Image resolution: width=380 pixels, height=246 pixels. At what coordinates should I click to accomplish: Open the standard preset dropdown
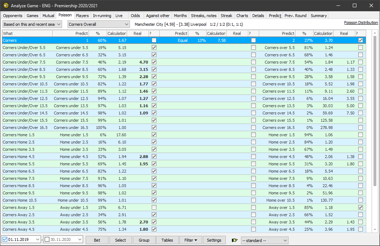point(265,240)
